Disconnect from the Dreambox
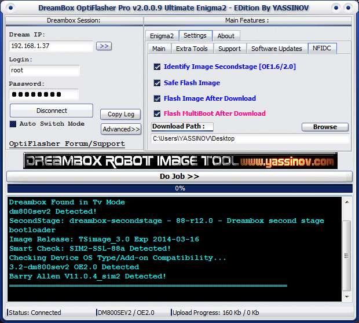 click(x=52, y=111)
